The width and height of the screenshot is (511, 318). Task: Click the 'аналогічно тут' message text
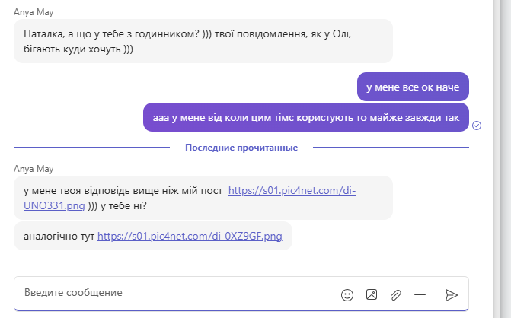tap(59, 236)
